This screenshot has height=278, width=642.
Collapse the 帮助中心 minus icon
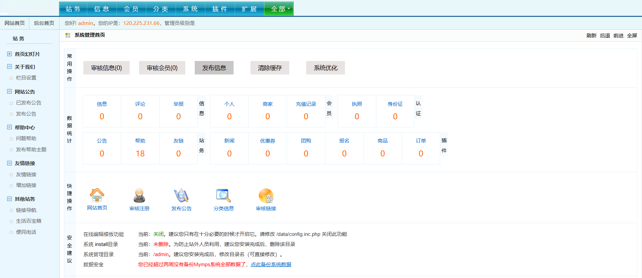click(x=9, y=127)
